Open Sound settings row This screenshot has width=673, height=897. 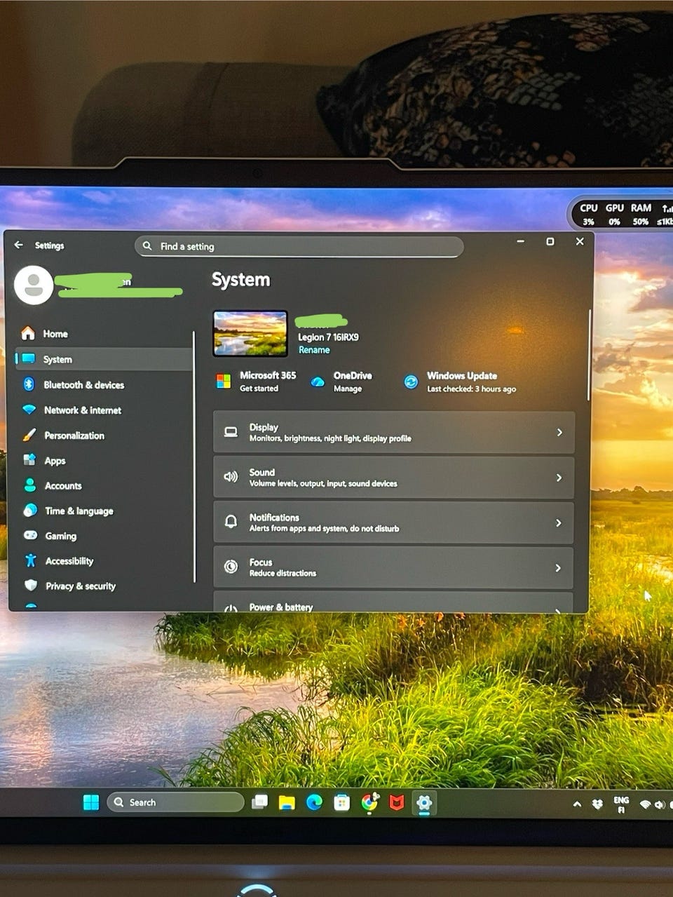tap(394, 478)
